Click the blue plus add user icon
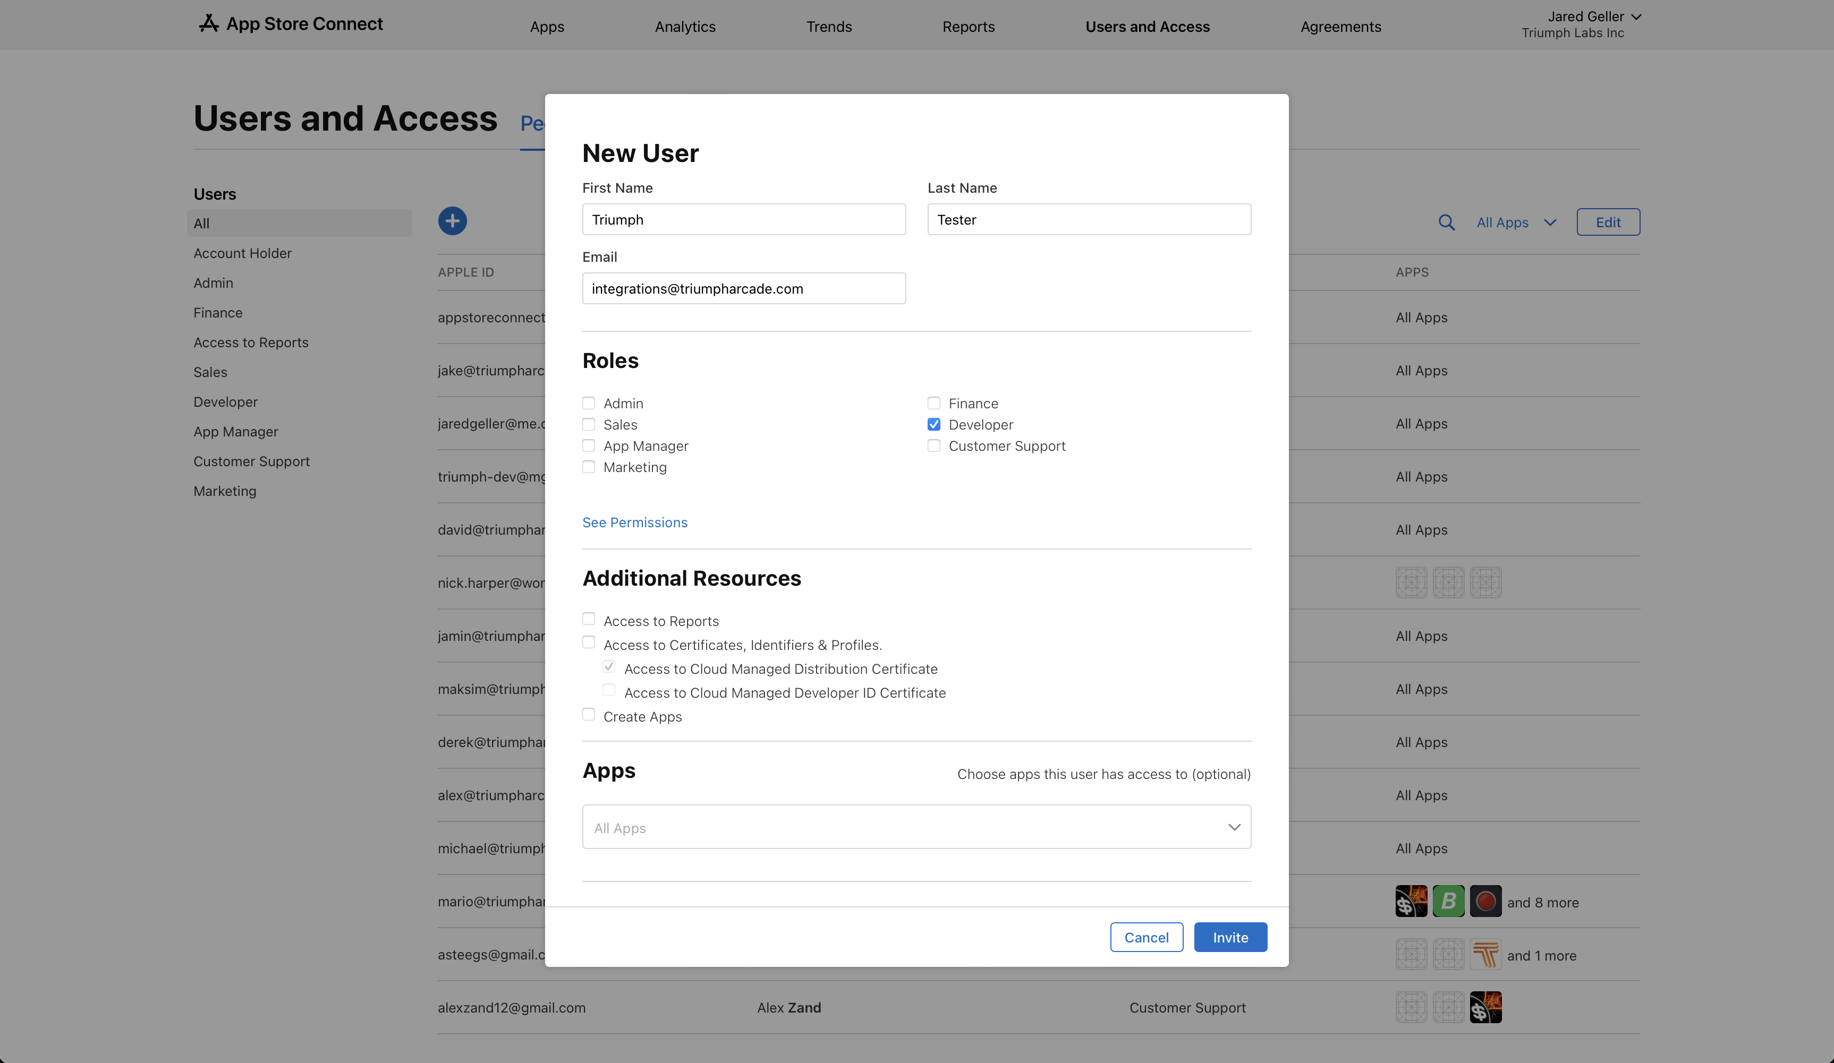The width and height of the screenshot is (1834, 1063). click(452, 220)
